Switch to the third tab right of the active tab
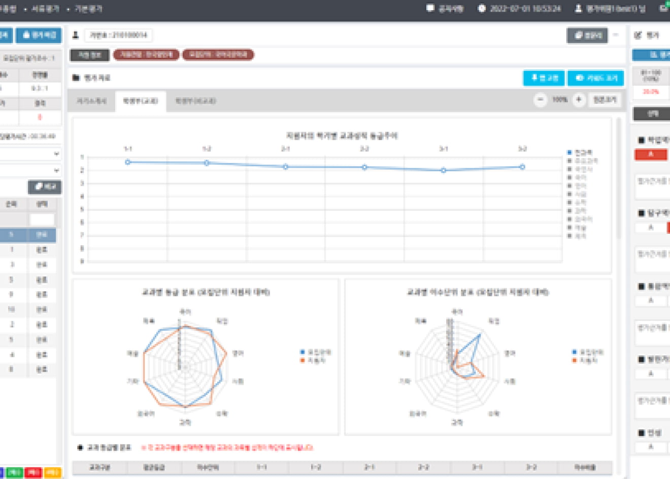This screenshot has height=479, width=670. click(x=195, y=101)
